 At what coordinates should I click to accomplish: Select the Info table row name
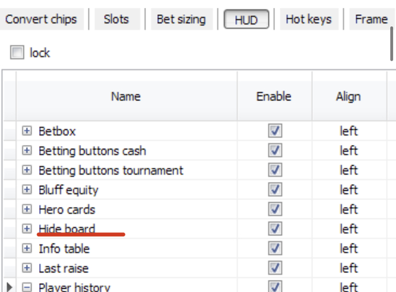tap(64, 249)
